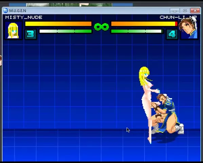
Task: Click the red tip of player two's life bar
Action: (176, 24)
